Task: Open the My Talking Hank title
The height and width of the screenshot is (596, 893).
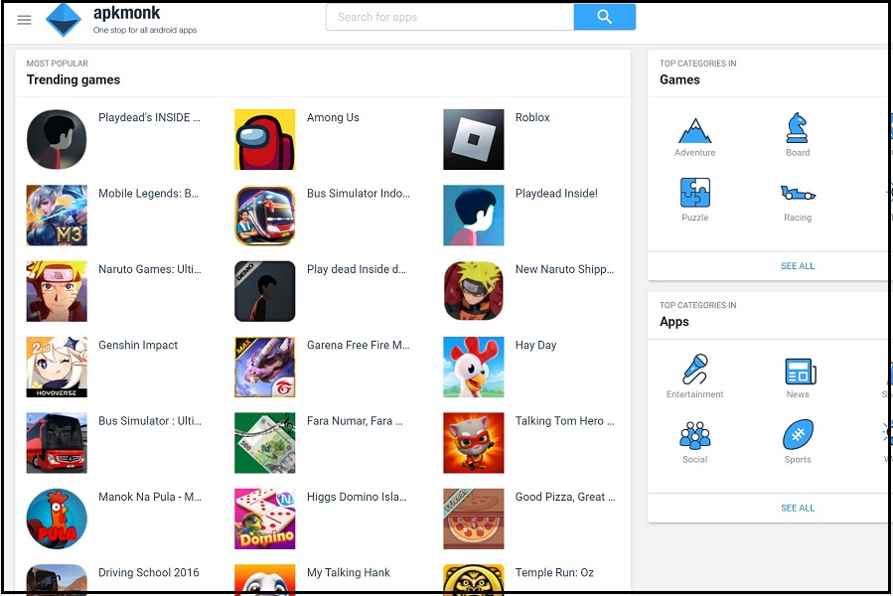Action: coord(349,572)
